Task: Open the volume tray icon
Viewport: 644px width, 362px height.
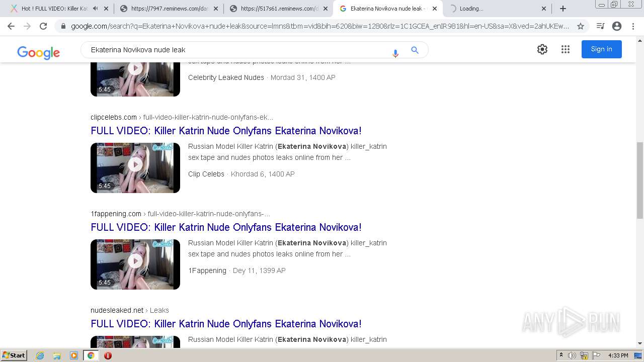Action: pos(572,355)
